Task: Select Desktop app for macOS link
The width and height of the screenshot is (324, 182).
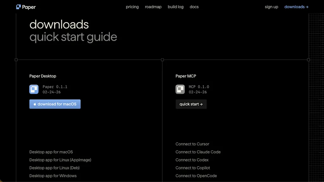Action: (51, 152)
